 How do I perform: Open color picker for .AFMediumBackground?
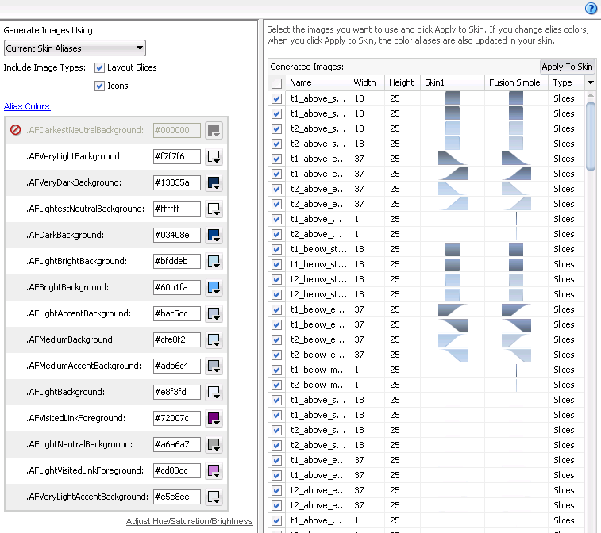214,339
